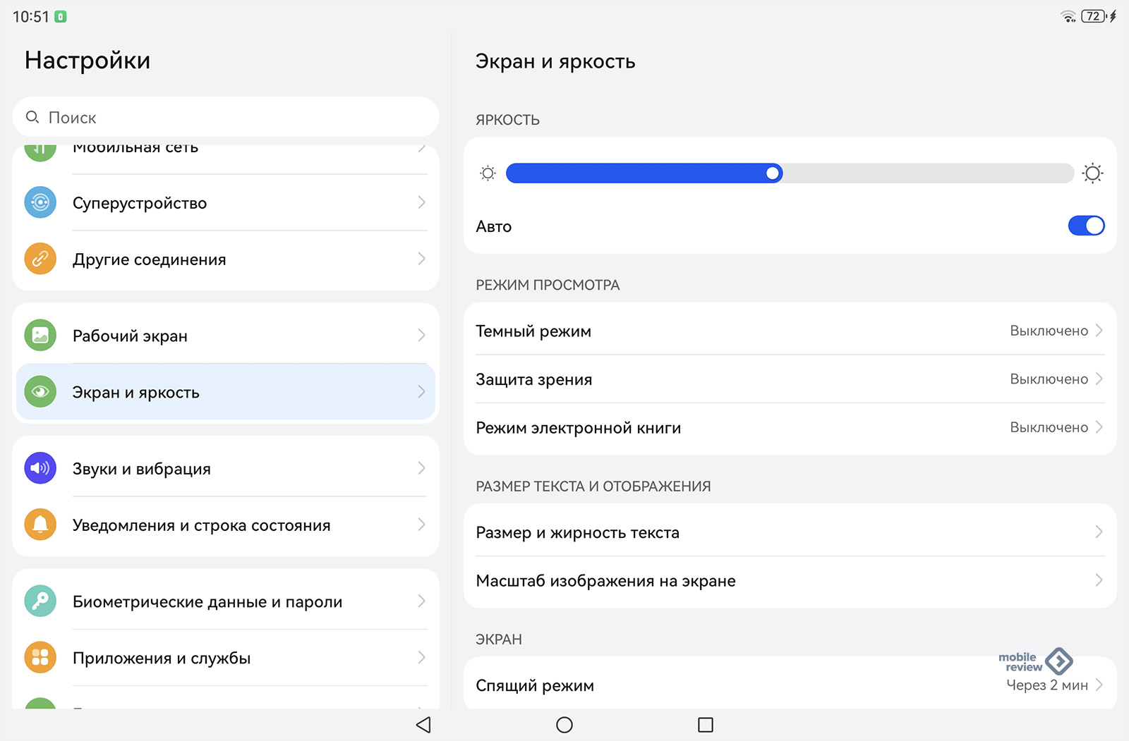This screenshot has height=741, width=1129.
Task: Open Режим электронной книги setting
Action: 789,428
